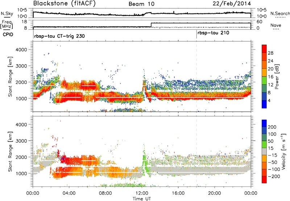Image resolution: width=290 pixels, height=201 pixels.
Task: Click '3000' on velocity panel range axis
Action: (x=21, y=141)
